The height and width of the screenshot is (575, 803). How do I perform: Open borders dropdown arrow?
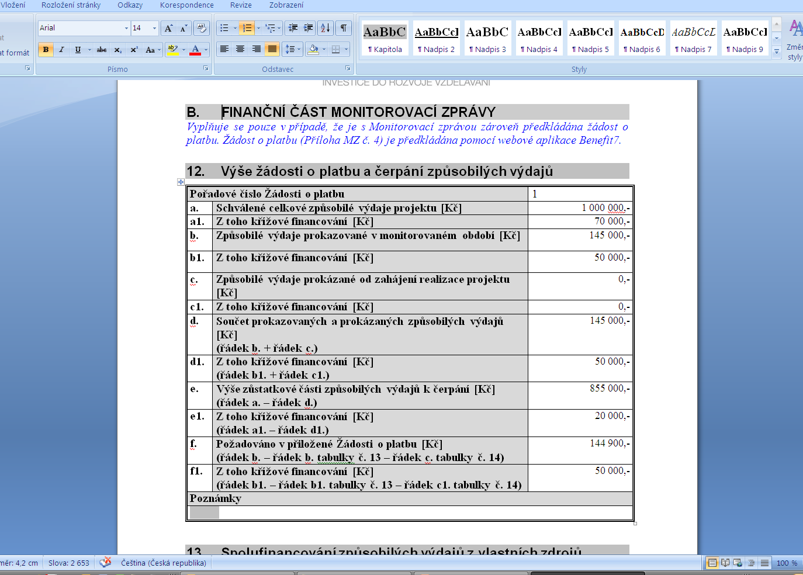coord(346,50)
